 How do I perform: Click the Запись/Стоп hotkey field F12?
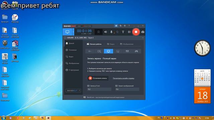99,89
